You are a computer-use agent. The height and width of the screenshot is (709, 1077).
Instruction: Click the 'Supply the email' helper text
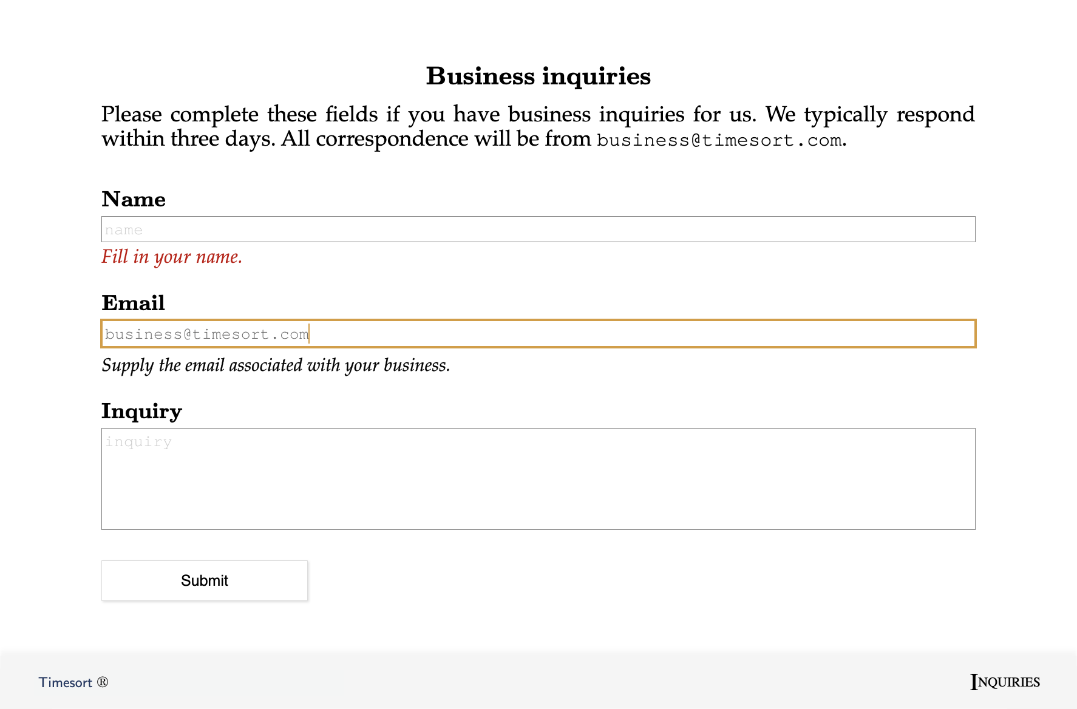coord(276,365)
